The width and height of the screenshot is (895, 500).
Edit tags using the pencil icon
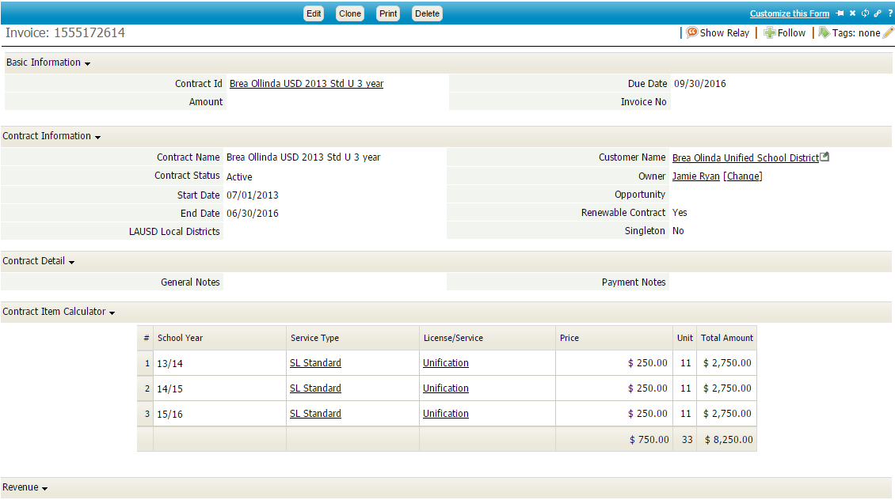(x=888, y=33)
